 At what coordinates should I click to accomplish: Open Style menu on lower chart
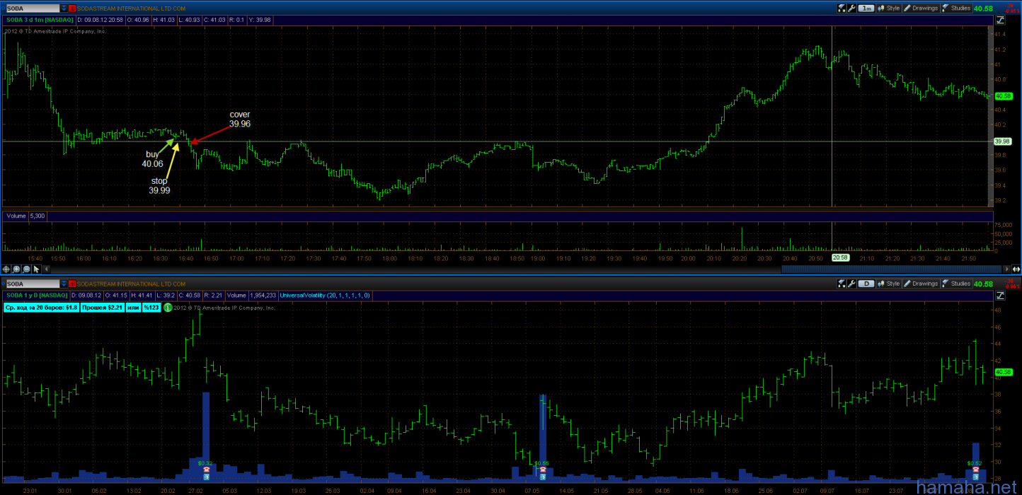pyautogui.click(x=890, y=284)
